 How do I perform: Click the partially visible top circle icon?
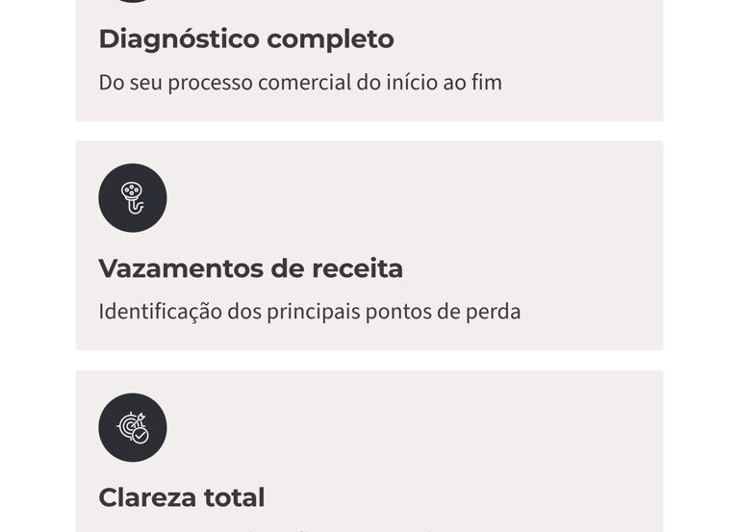132,1
